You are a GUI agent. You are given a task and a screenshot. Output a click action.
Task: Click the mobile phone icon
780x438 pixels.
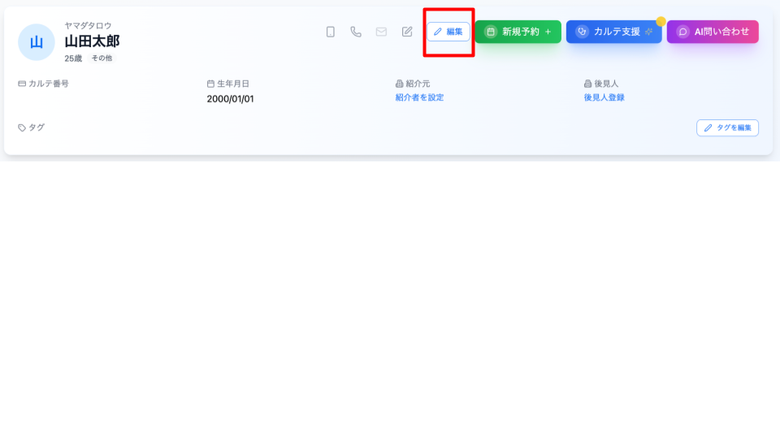[330, 32]
